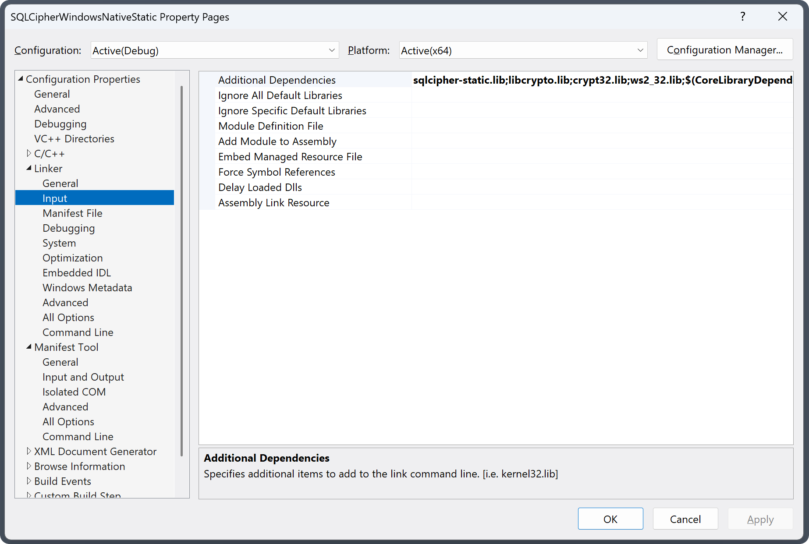
Task: Collapse the Linker tree node
Action: [x=29, y=168]
